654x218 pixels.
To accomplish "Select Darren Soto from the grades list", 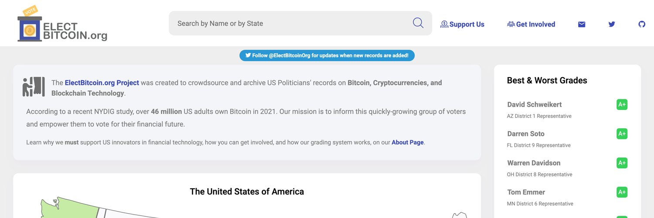I will 525,134.
